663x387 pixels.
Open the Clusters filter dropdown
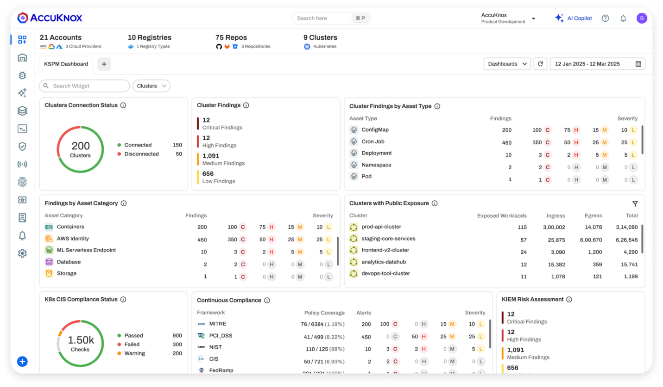151,86
